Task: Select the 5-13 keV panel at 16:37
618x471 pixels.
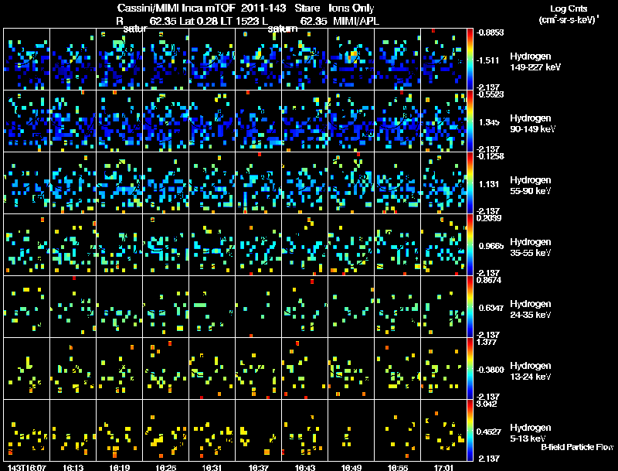Action: [258, 430]
